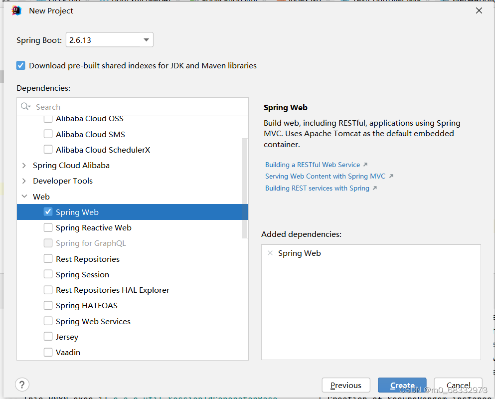Remove Spring Web from added dependencies
The image size is (495, 399).
tap(270, 253)
